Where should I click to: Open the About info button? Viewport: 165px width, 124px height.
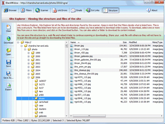152,10
